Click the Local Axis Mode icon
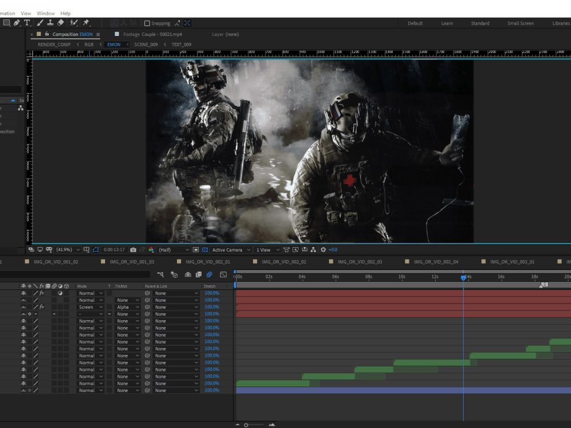571x428 pixels. click(114, 23)
